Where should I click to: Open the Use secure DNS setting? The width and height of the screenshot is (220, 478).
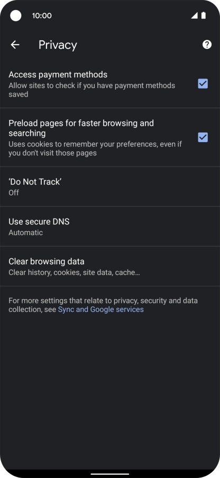[110, 227]
